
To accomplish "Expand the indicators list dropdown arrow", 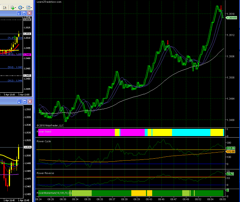I will coord(15,8).
